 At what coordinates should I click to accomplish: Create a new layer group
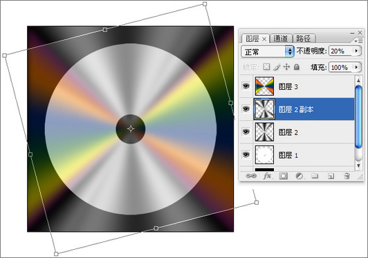click(x=315, y=176)
